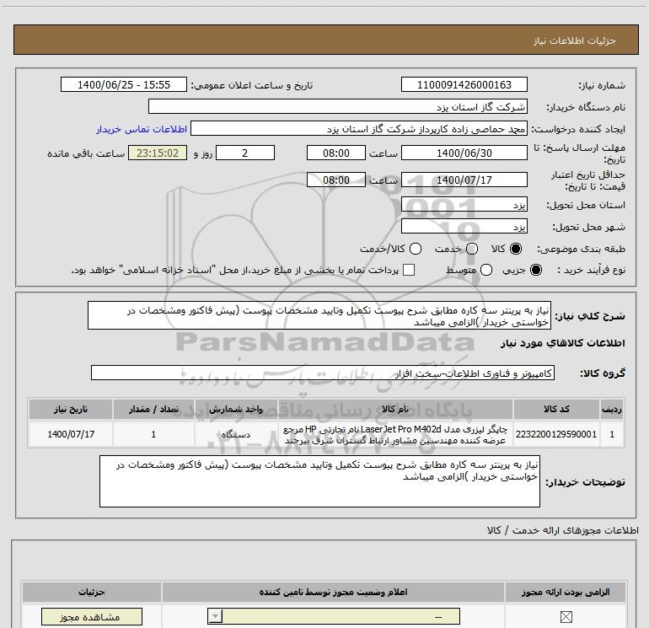Click the اطلاعات کالاهای مورد نیاز heading

(562, 343)
